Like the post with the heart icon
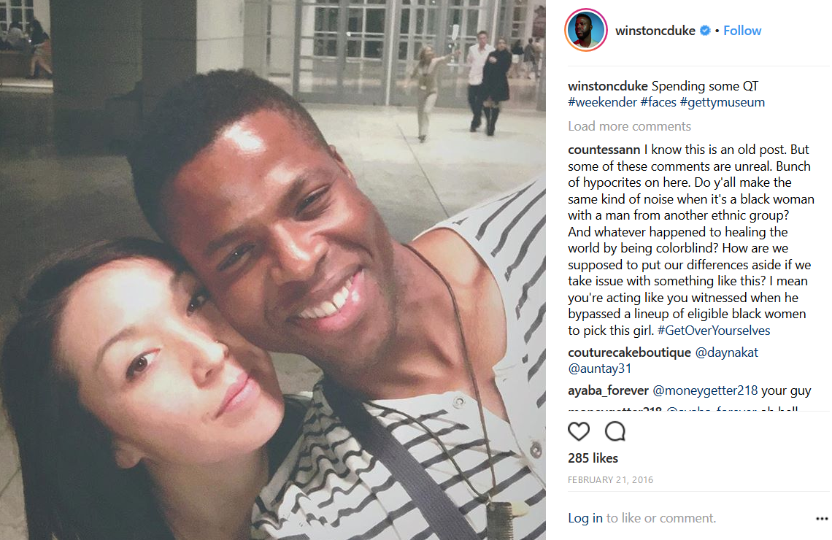The height and width of the screenshot is (540, 832). [578, 431]
